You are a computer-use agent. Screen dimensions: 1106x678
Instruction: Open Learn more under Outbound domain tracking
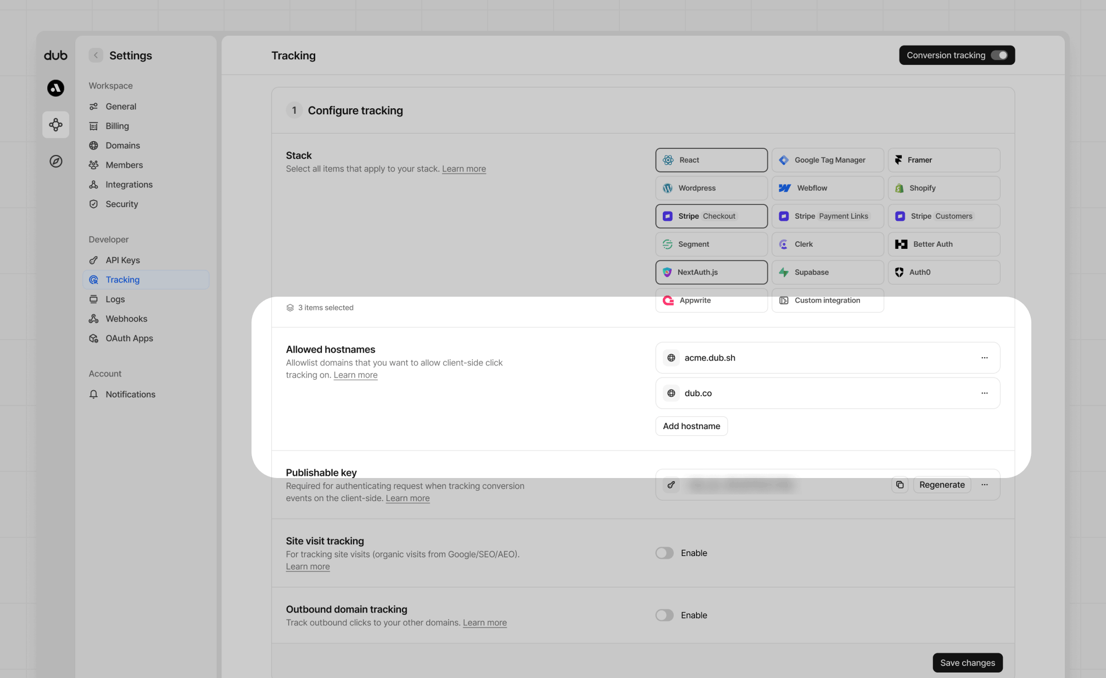(484, 623)
